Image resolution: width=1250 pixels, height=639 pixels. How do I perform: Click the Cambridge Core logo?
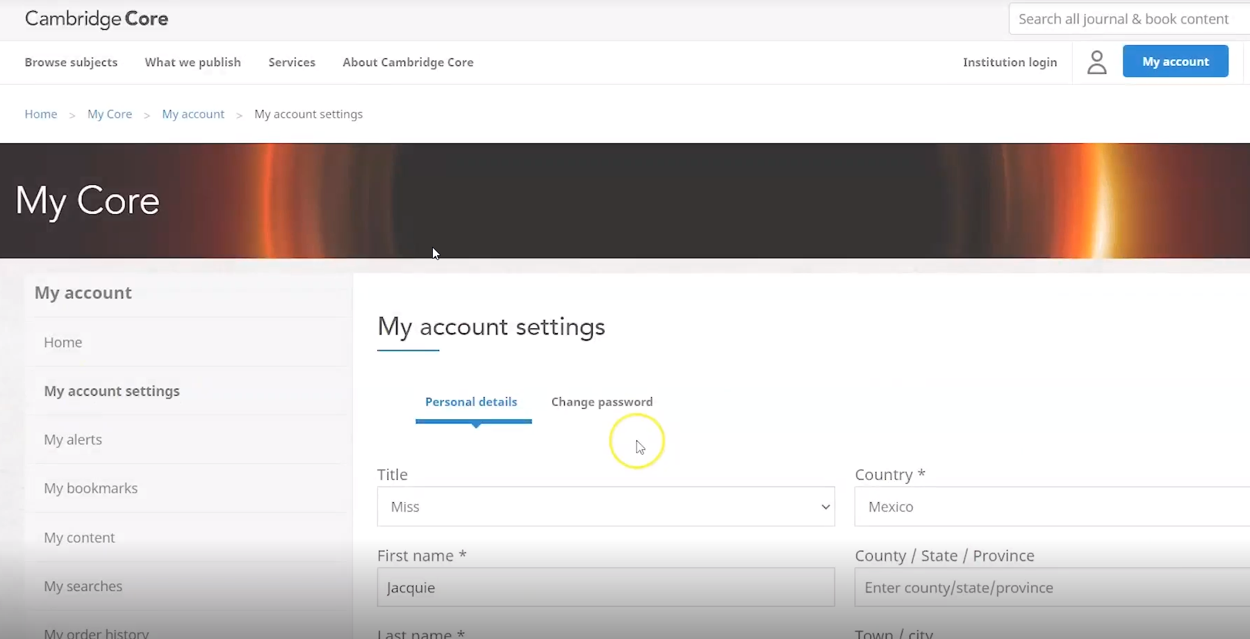(97, 19)
